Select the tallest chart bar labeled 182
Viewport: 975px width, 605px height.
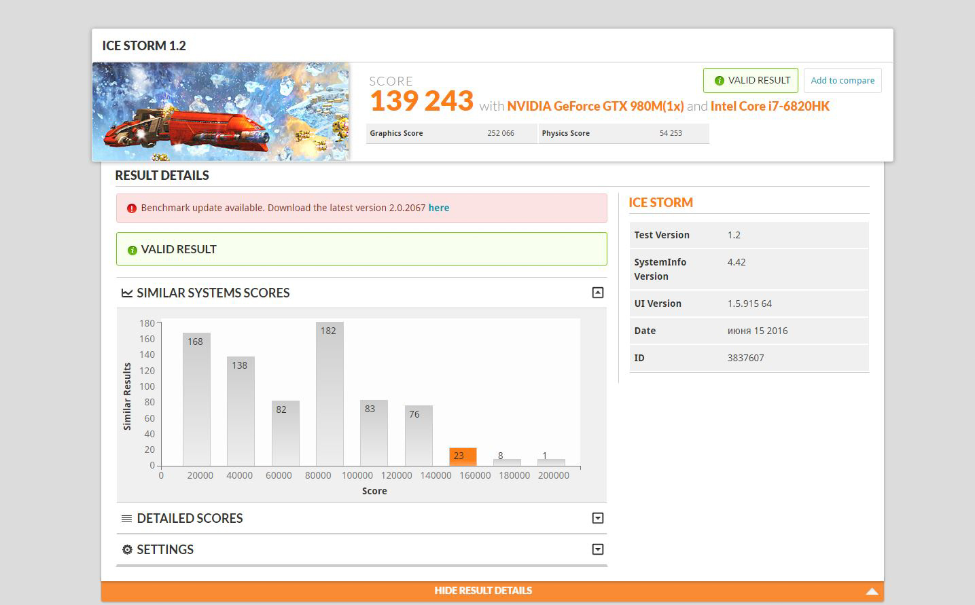tap(330, 394)
